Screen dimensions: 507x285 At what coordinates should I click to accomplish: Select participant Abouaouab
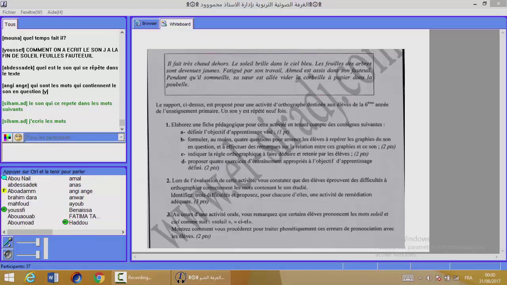coord(21,217)
